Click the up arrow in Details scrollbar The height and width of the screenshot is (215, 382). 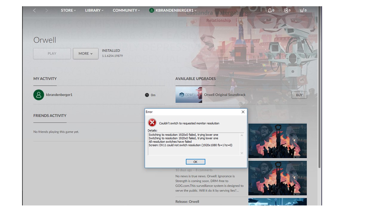[x=242, y=135]
